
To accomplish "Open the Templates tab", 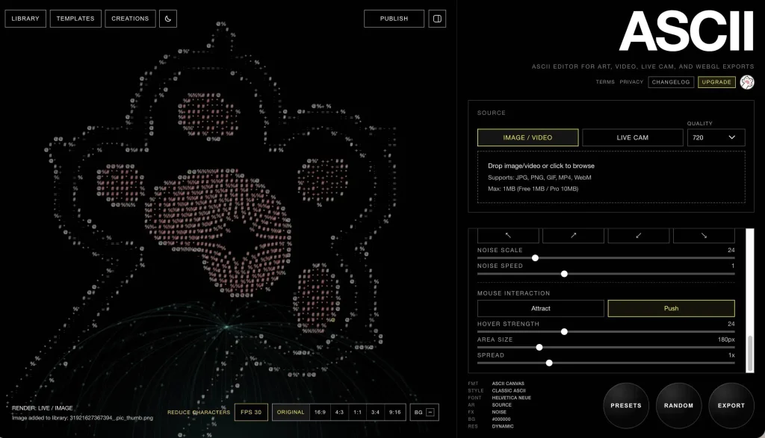I will coord(75,19).
